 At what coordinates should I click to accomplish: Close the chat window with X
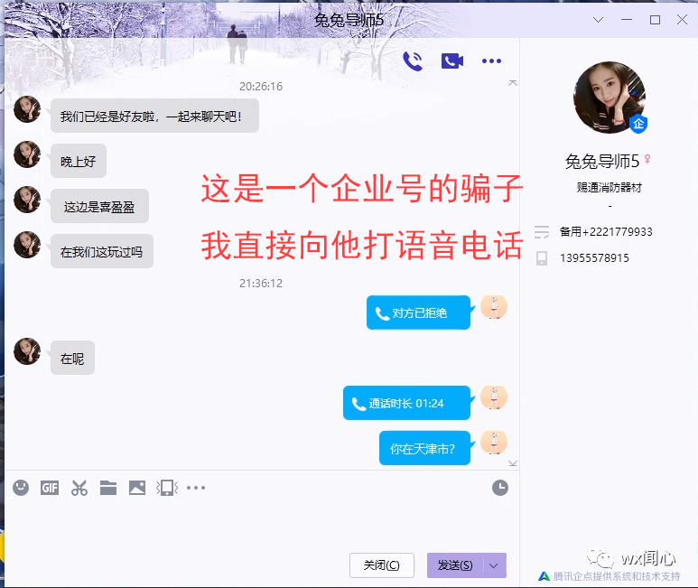pos(682,20)
